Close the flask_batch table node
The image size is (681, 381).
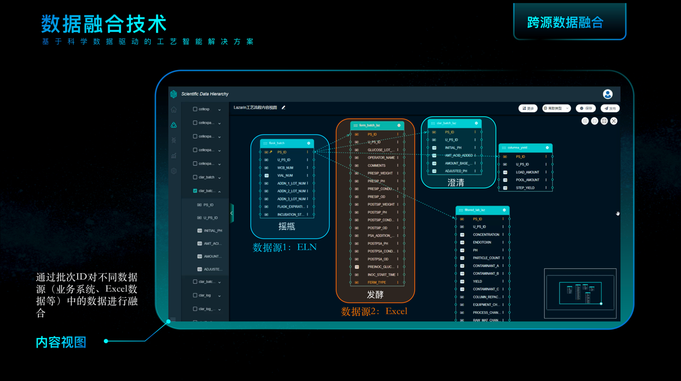coord(308,143)
